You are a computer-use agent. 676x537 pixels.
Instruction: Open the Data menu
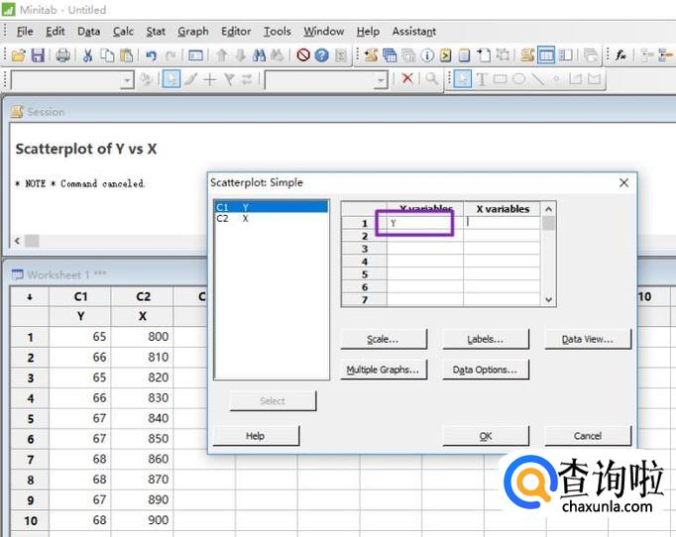[x=89, y=32]
